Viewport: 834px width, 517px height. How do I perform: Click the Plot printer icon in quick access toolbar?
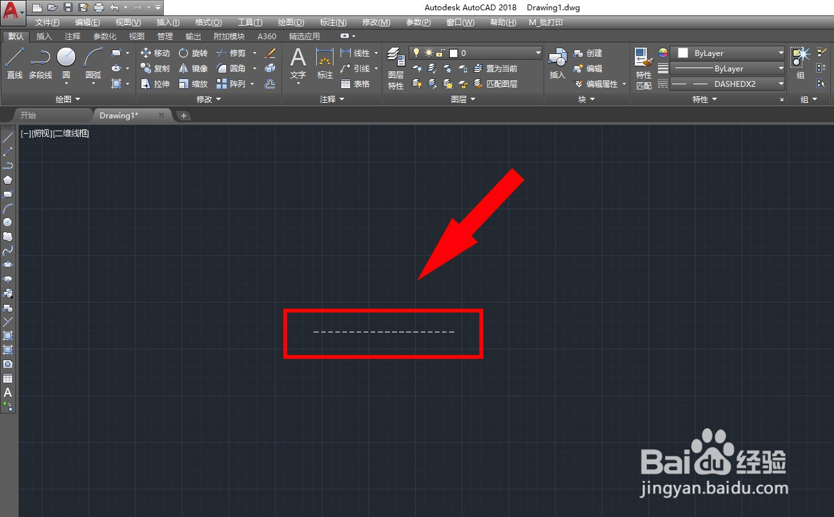pos(98,8)
